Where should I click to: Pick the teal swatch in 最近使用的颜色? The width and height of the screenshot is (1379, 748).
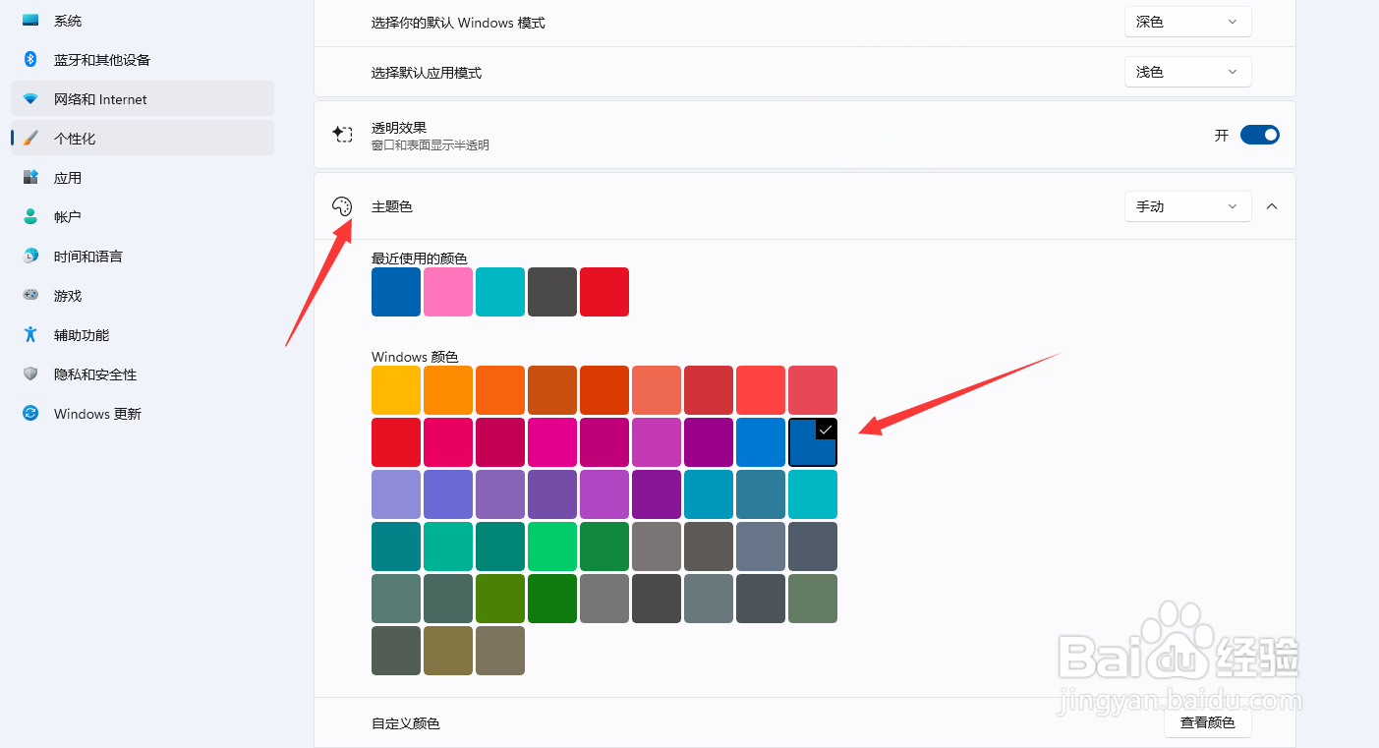(500, 292)
